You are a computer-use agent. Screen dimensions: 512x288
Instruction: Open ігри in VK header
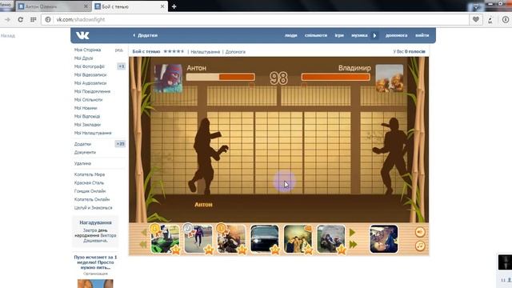pyautogui.click(x=339, y=35)
